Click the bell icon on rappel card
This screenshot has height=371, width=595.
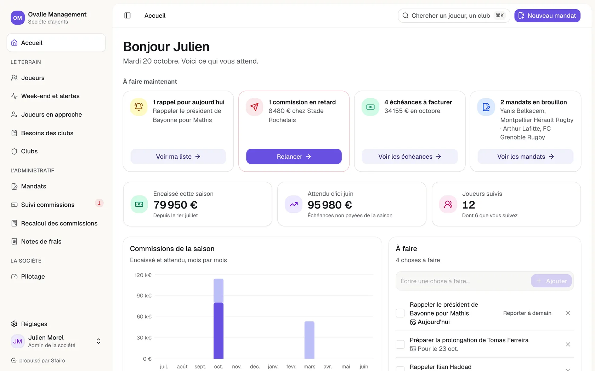139,107
